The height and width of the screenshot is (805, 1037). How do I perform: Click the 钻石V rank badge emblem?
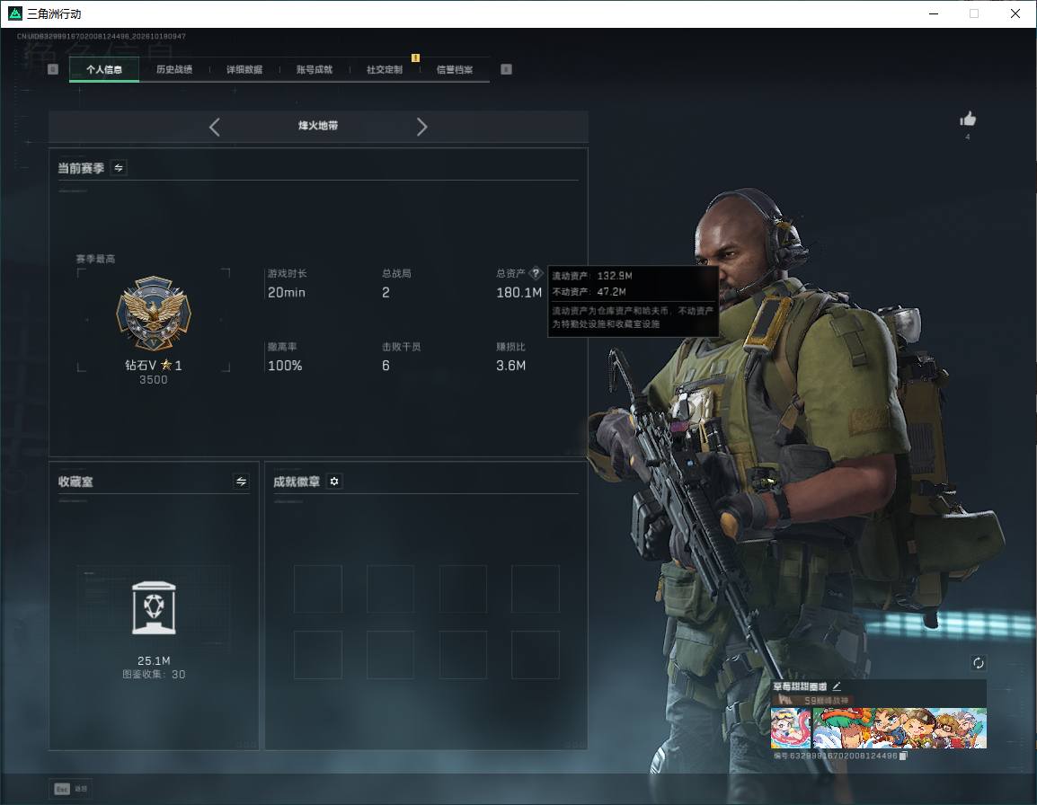[x=154, y=313]
